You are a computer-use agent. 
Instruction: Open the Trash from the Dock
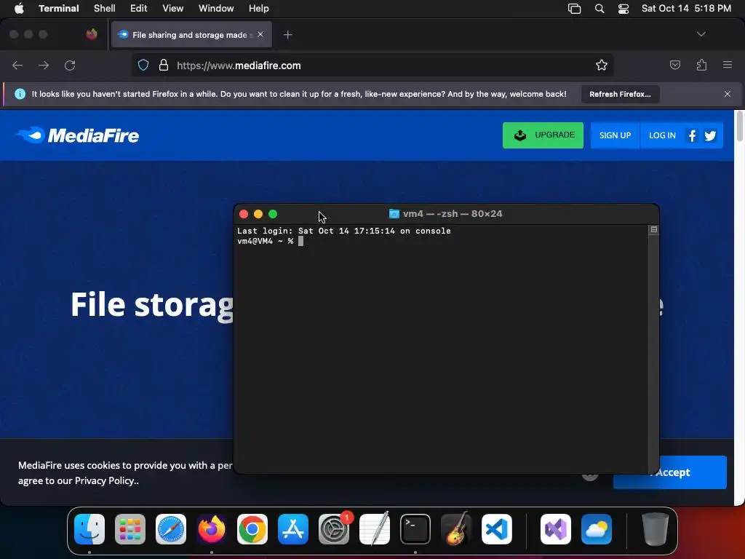(x=656, y=529)
